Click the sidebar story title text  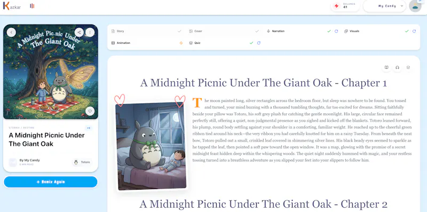[x=46, y=139]
